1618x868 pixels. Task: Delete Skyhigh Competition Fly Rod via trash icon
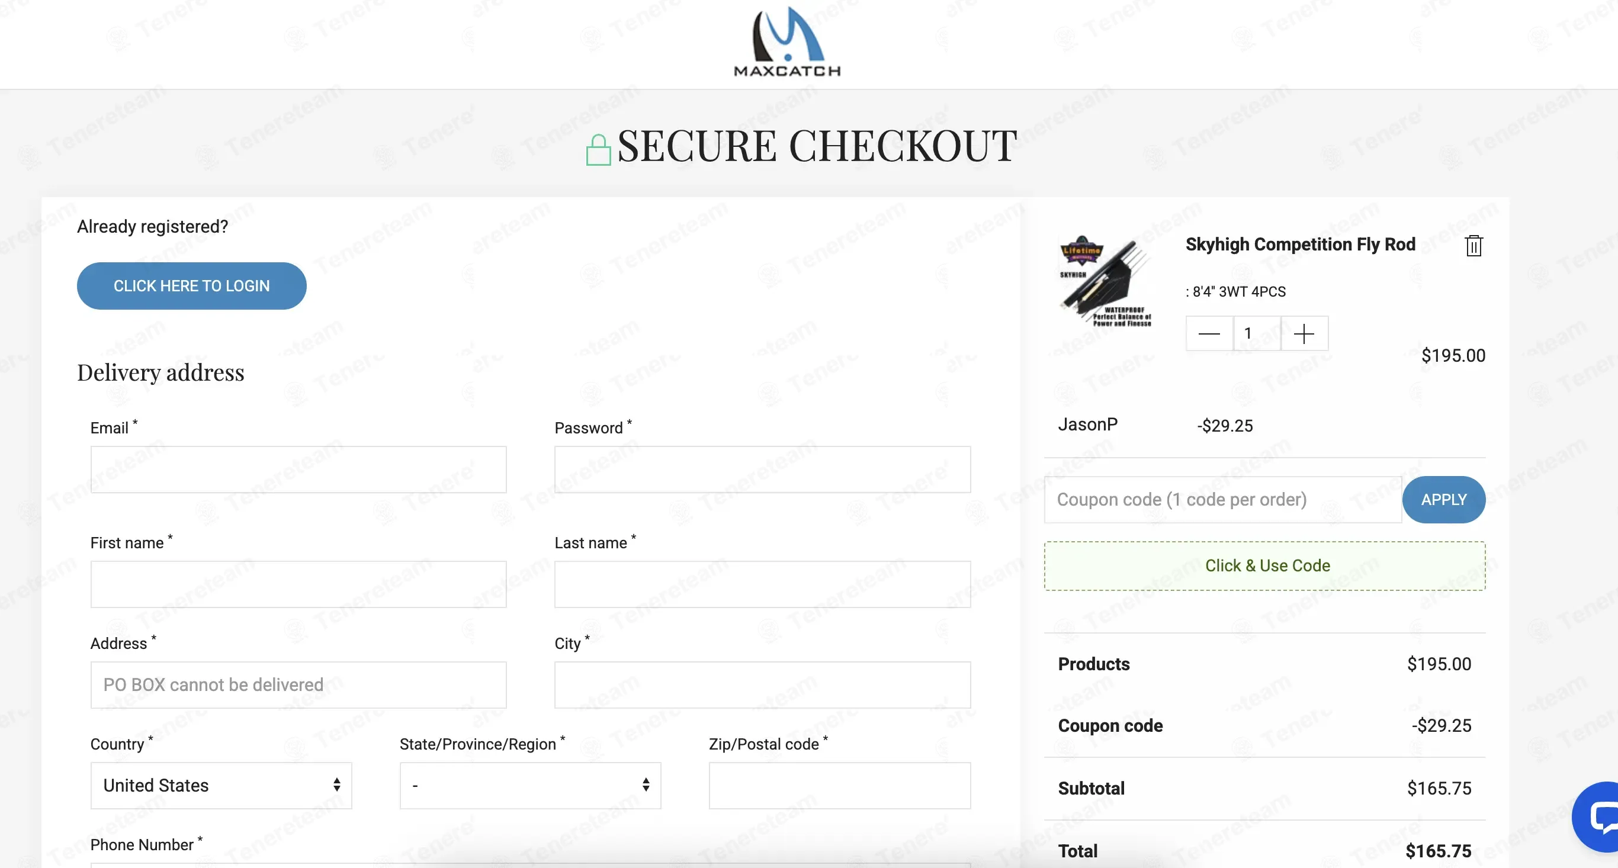click(x=1473, y=246)
